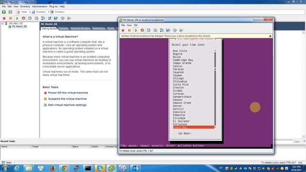Click the Reset icon in console window toolbar
Viewport: 306px width, 172px height.
[x=142, y=30]
